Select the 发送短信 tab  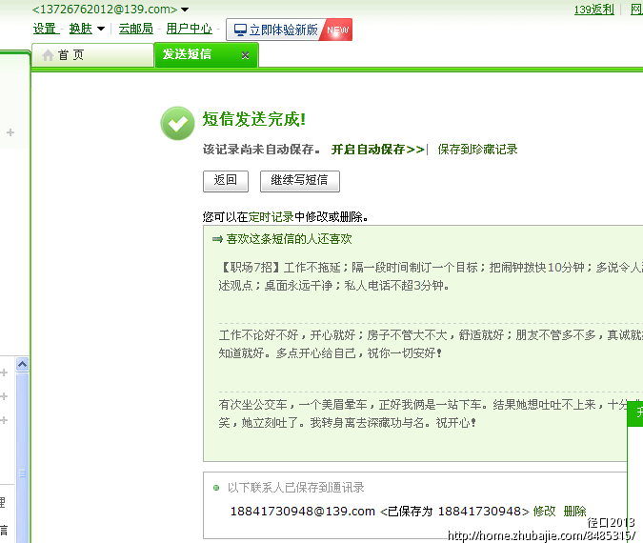coord(206,55)
